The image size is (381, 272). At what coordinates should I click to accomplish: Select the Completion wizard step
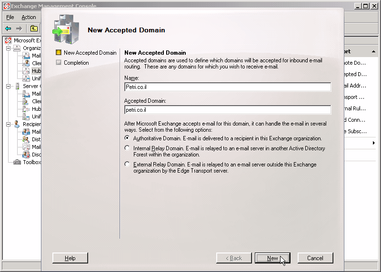76,63
